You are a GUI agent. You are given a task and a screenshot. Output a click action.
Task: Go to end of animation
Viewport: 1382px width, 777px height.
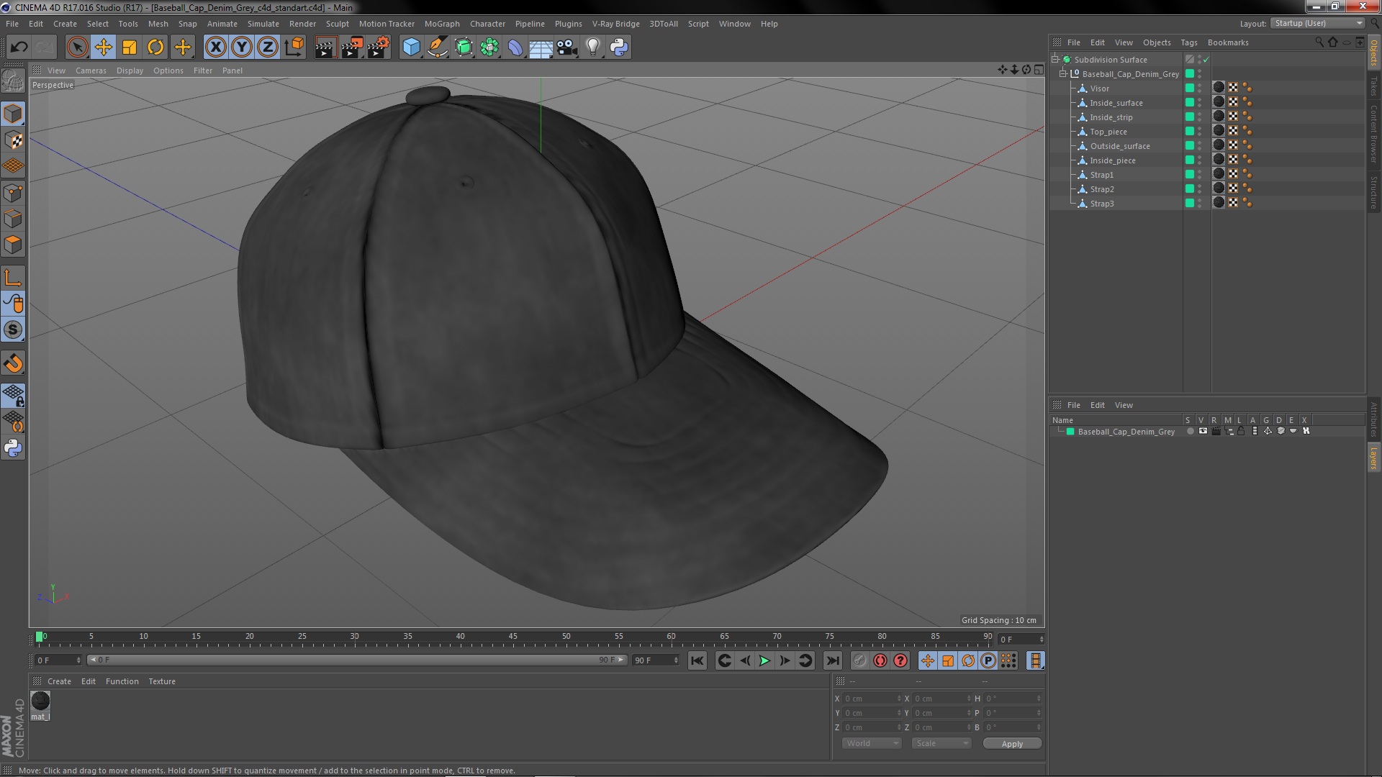[x=832, y=660]
